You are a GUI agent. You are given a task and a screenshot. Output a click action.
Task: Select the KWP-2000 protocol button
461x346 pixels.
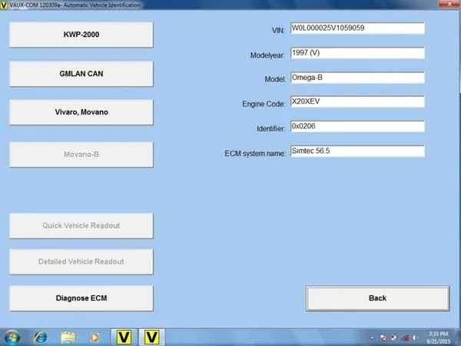[x=81, y=35]
